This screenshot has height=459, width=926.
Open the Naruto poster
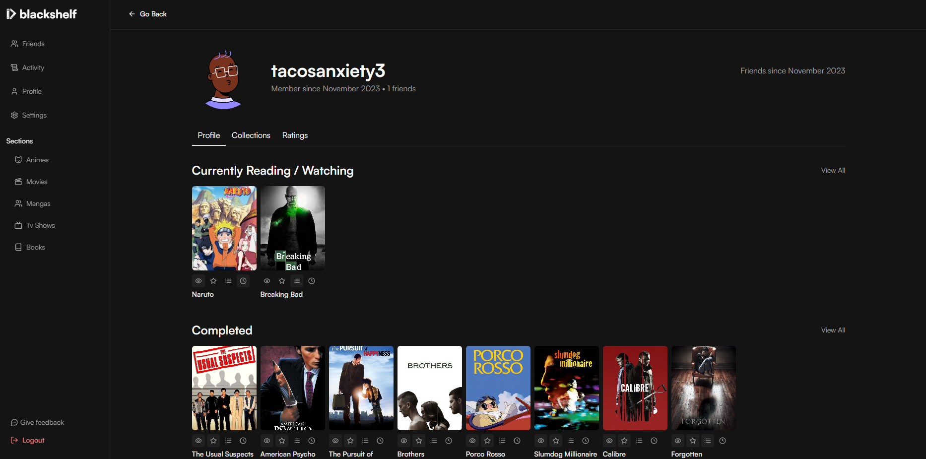pos(224,228)
